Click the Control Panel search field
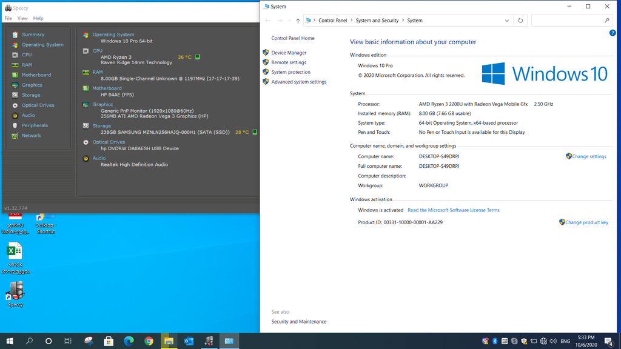 [568, 21]
